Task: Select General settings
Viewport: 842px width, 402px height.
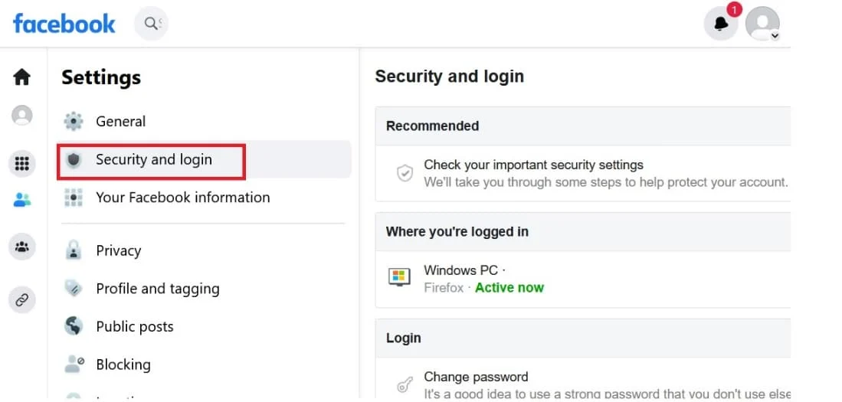Action: point(204,121)
